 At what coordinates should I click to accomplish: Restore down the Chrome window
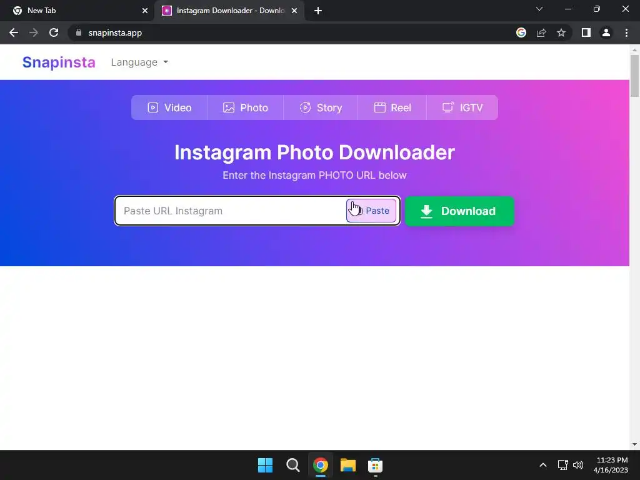597,9
